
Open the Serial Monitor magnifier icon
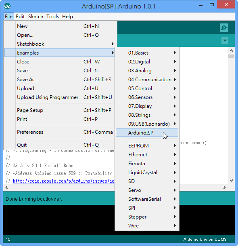pyautogui.click(x=224, y=28)
